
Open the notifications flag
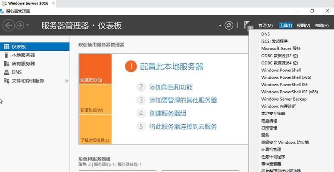tap(247, 25)
